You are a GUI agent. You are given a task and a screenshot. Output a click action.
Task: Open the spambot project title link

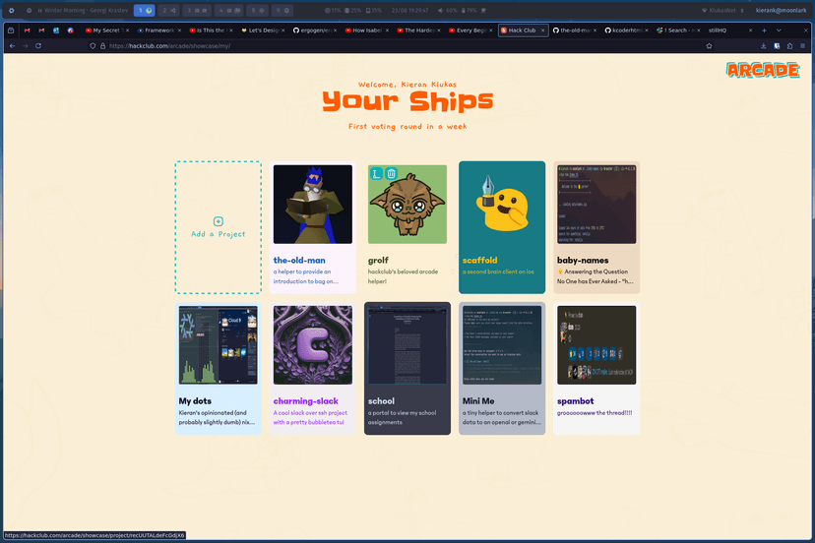pos(576,401)
